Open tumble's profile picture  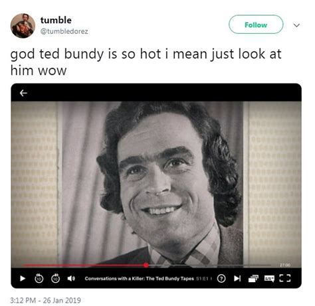[x=23, y=26]
